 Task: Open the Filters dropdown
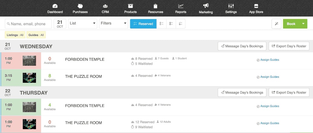click(x=114, y=24)
